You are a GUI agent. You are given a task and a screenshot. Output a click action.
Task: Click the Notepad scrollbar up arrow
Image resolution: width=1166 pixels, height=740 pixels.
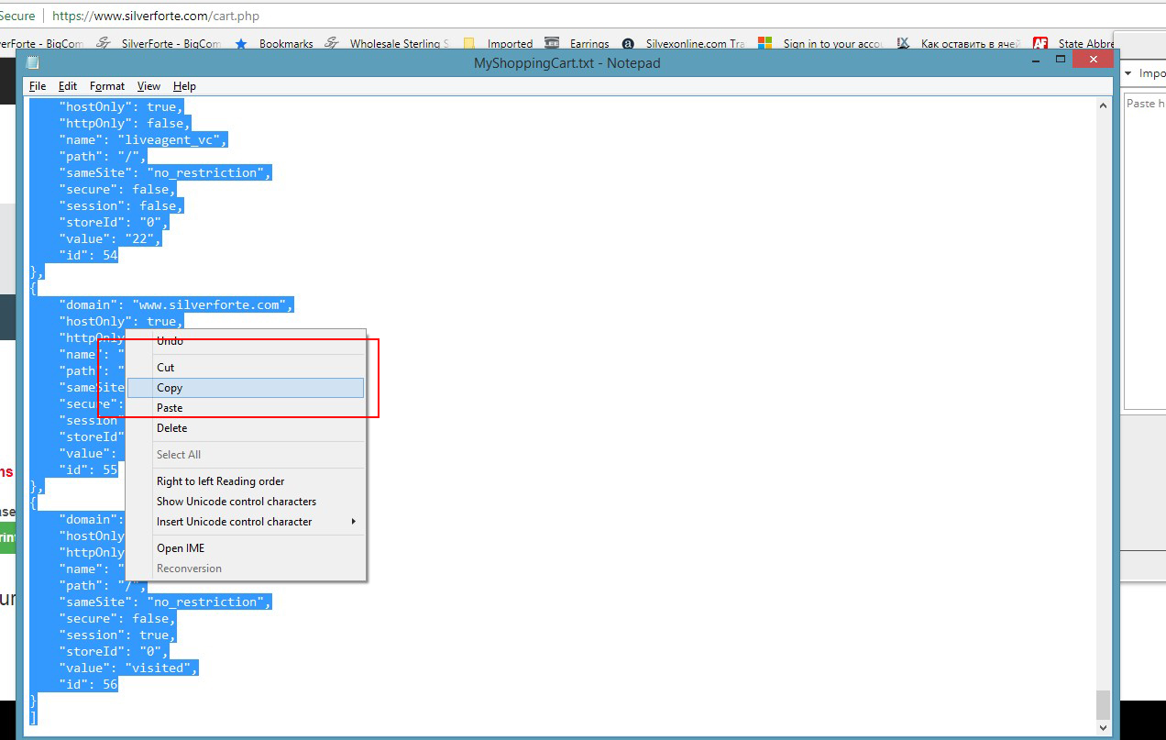point(1103,105)
